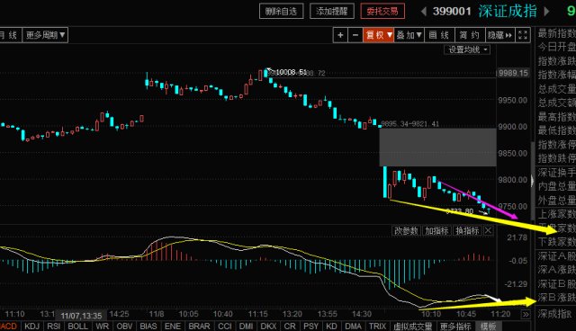Screen dimensions: 576x331
Task: Switch to ENE indicator tab
Action: pos(173,327)
